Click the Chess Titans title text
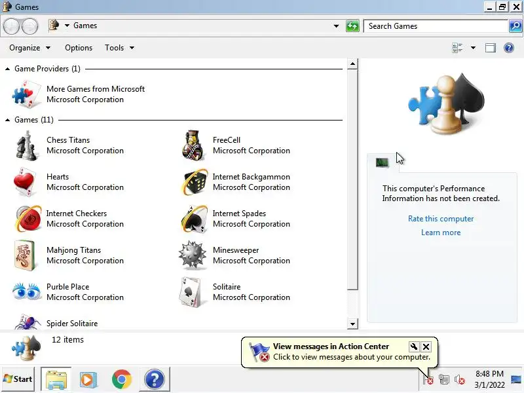Viewport: 524px width, 393px height. [68, 140]
